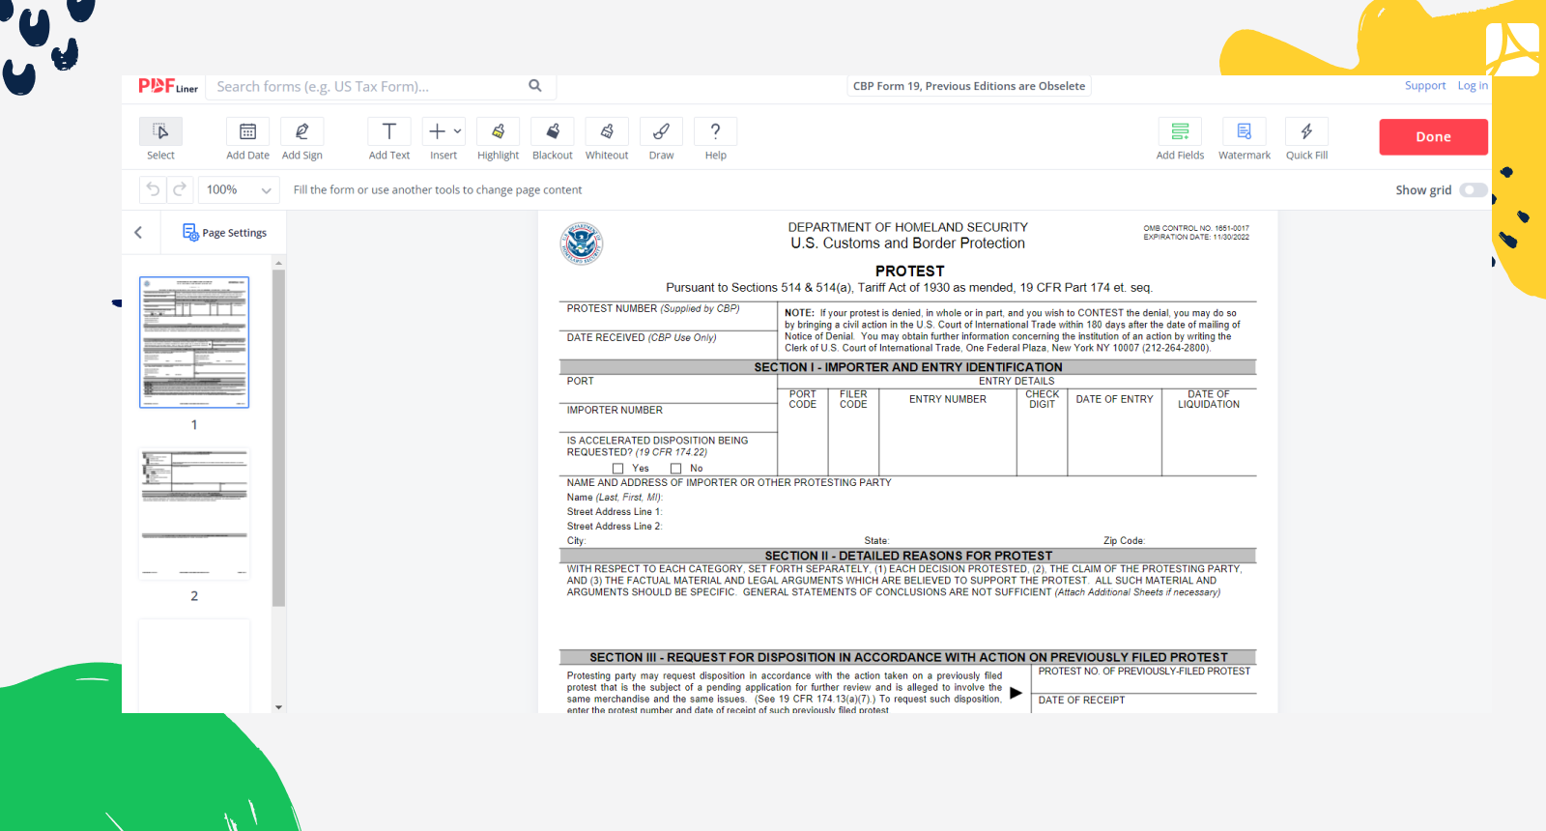
Task: Click the Insert plus icon
Action: 437,131
